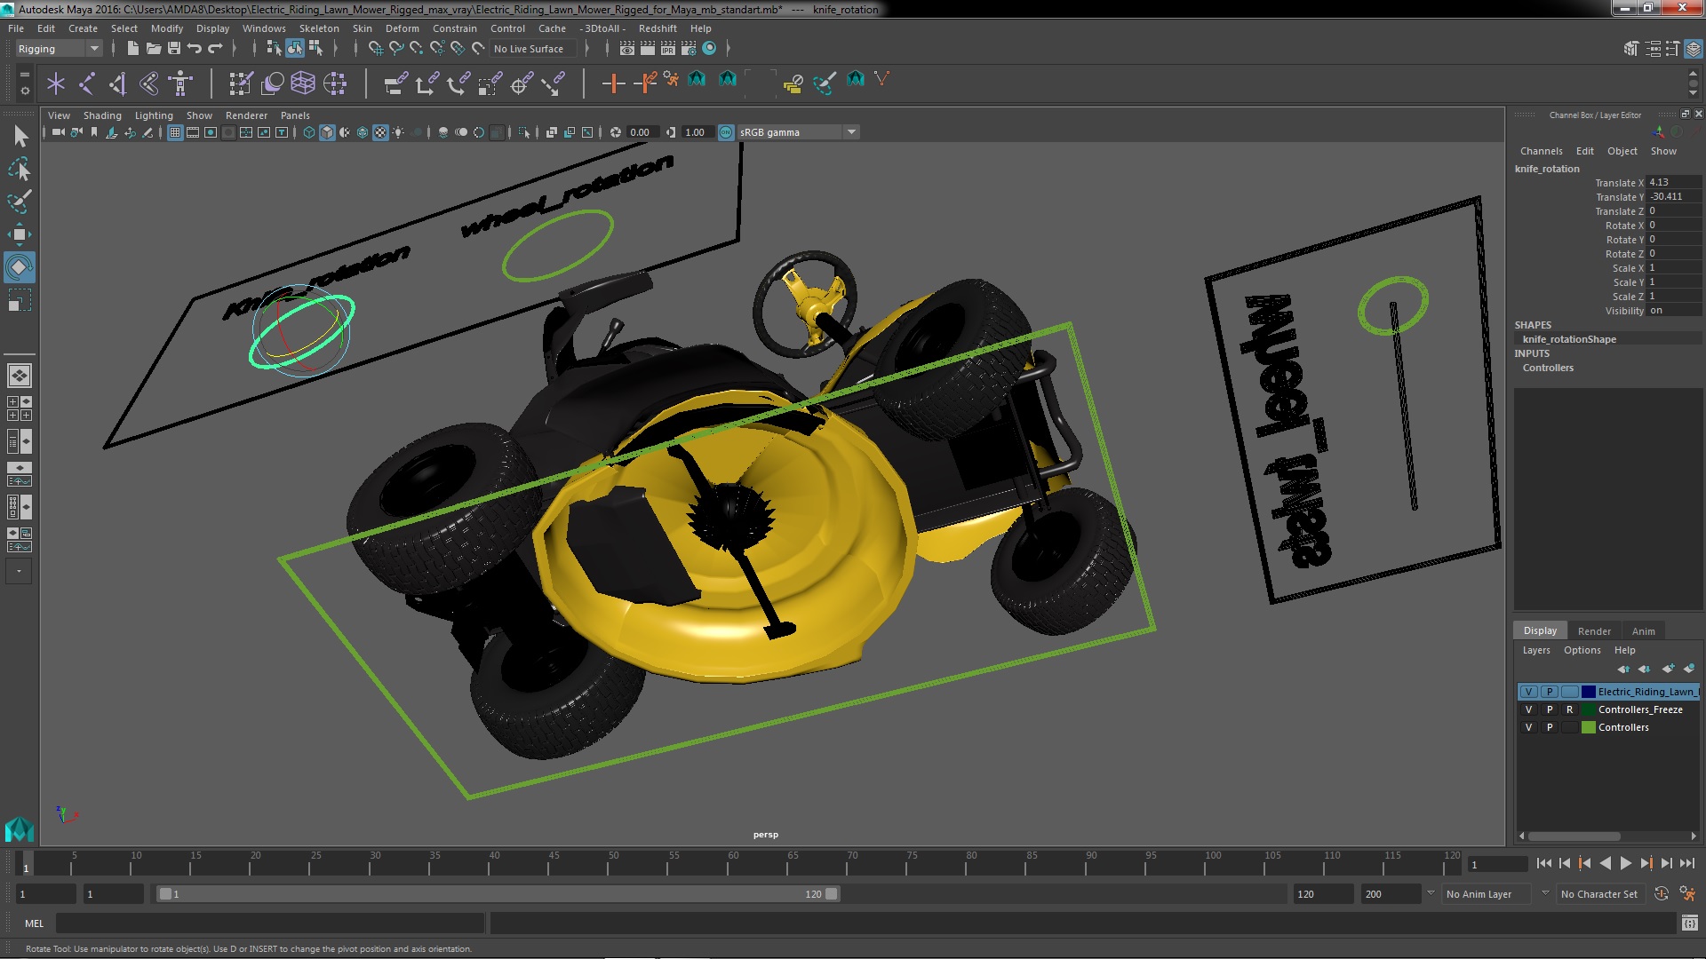Viewport: 1706px width, 959px height.
Task: Toggle visibility V of Controllers_Freeze layer
Action: coord(1528,709)
